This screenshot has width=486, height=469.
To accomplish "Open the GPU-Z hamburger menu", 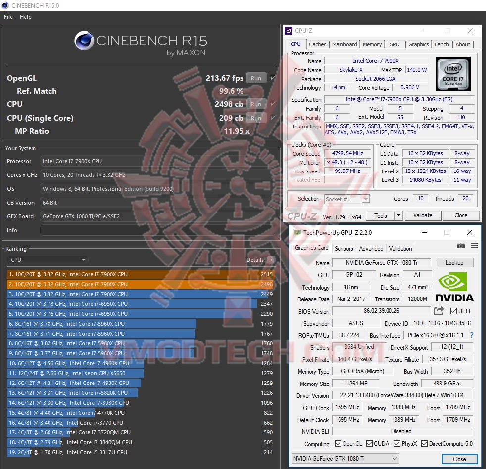I will coord(474,246).
